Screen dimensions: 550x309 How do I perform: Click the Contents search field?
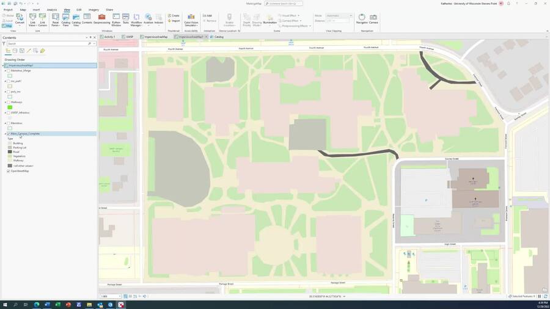click(46, 44)
